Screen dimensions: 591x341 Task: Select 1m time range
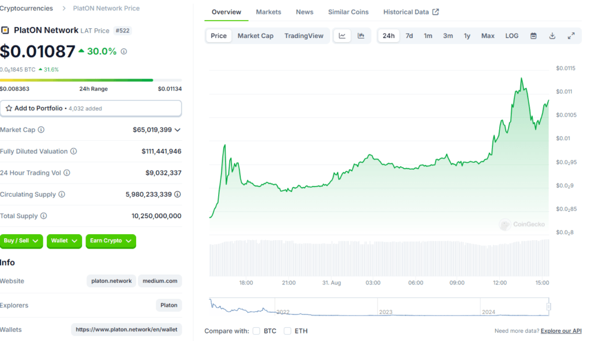(428, 36)
